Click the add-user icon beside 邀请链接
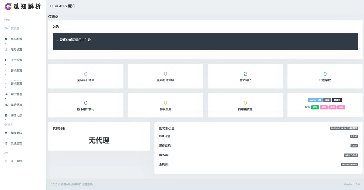 click(x=6, y=105)
